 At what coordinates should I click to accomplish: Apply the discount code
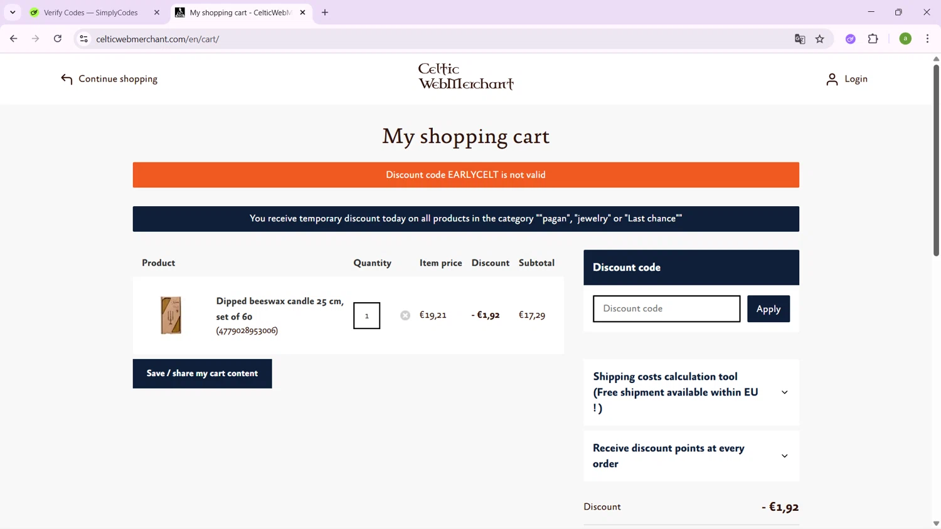[x=768, y=309]
